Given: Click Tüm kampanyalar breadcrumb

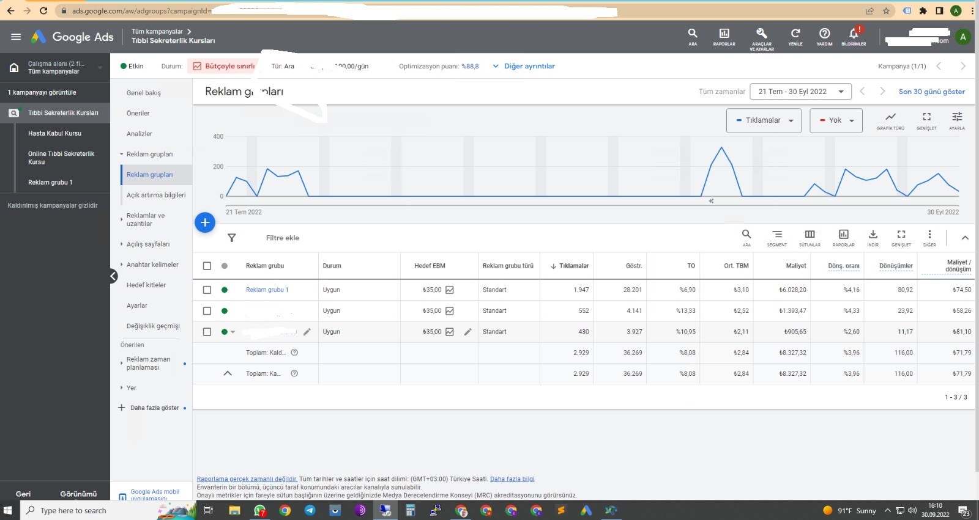Looking at the screenshot, I should (x=157, y=31).
